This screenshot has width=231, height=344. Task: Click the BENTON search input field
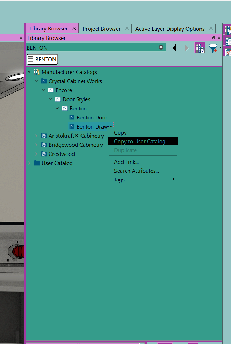pyautogui.click(x=91, y=48)
